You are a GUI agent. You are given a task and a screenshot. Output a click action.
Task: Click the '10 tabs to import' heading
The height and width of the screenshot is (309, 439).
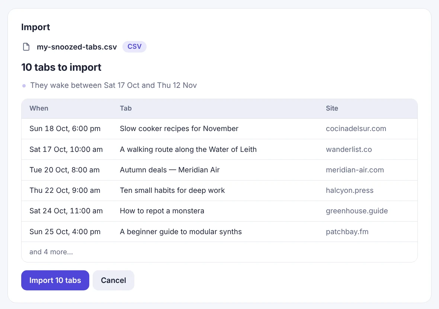61,67
